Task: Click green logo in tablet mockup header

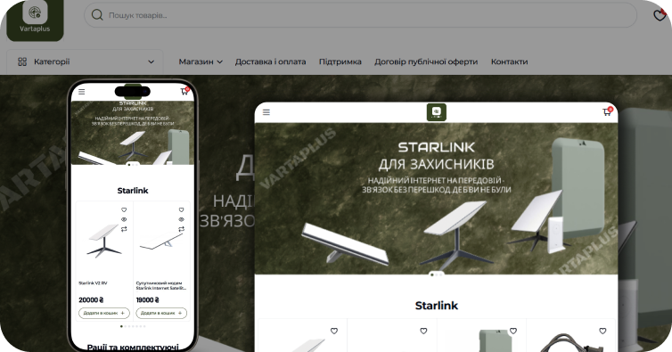Action: (437, 112)
